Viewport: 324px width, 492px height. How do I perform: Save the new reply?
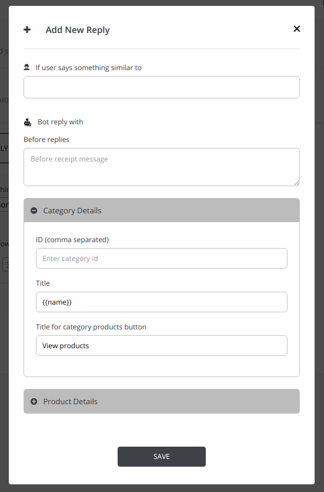point(162,457)
